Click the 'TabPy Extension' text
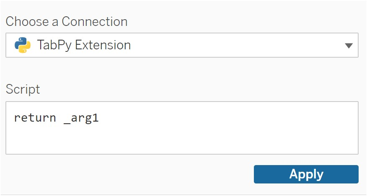 pyautogui.click(x=84, y=45)
